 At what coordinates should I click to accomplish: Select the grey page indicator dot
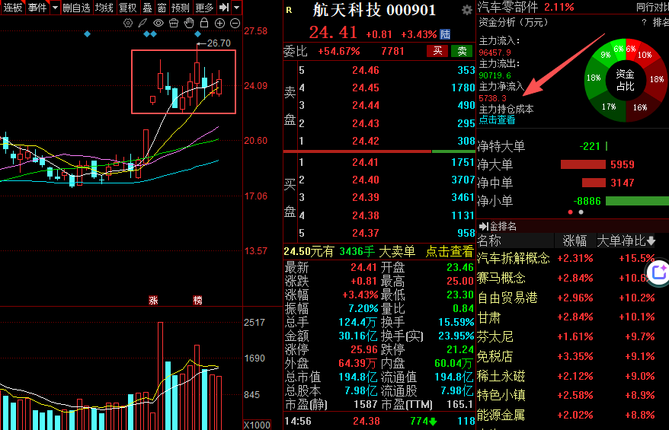tap(581, 212)
